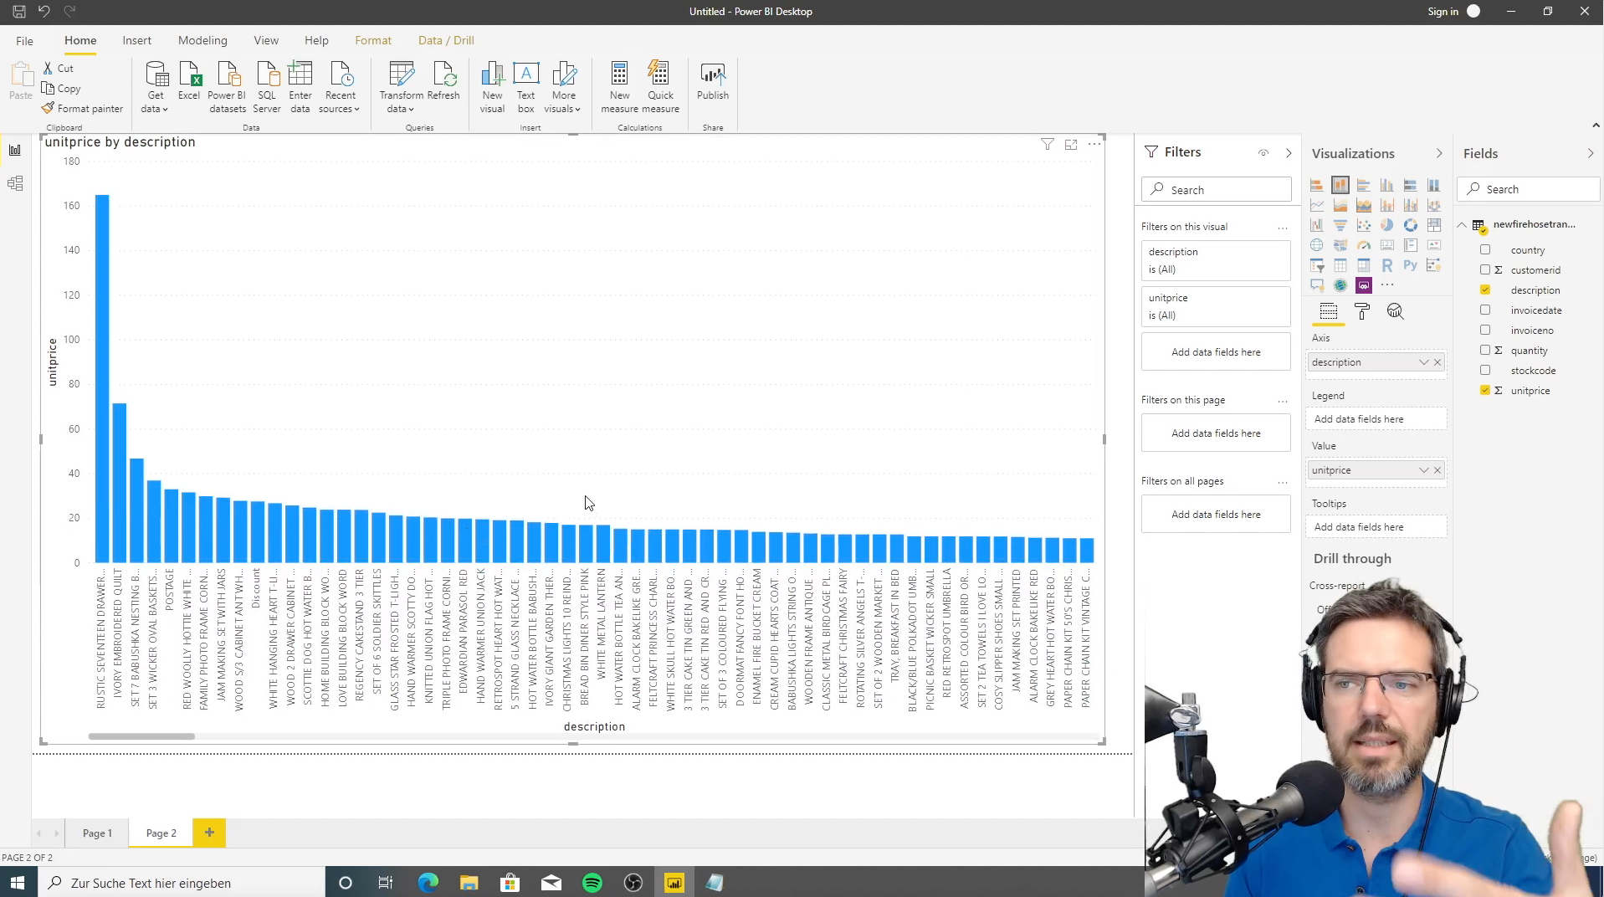Enter focus mode for the chart
Viewport: 1604px width, 897px height.
tap(1071, 144)
